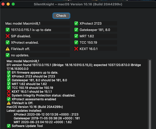Click 'EFI version found 1517.0.0.115.1' log line
This screenshot has width=156, height=129.
[x=74, y=65]
